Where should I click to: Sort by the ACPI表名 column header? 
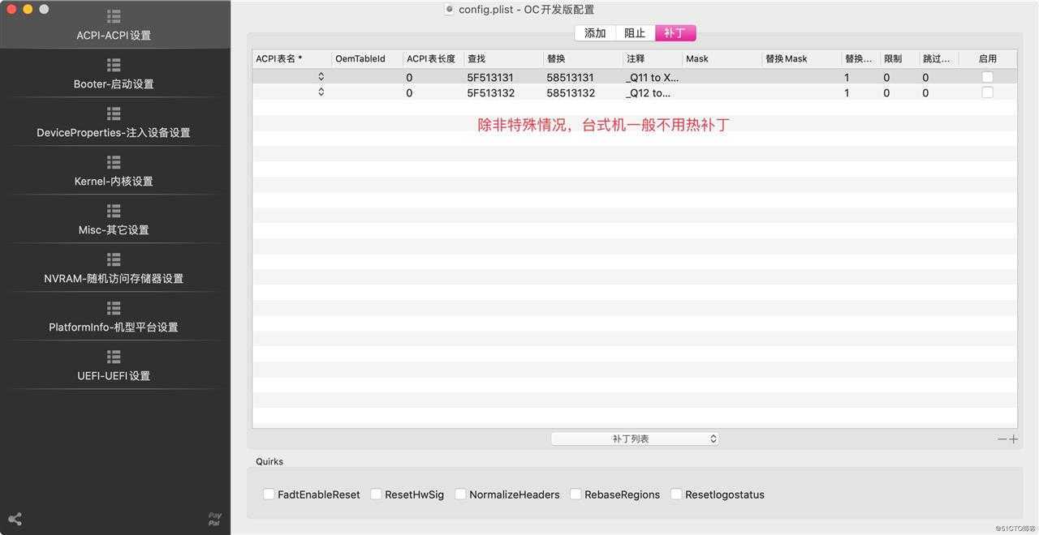pyautogui.click(x=292, y=58)
